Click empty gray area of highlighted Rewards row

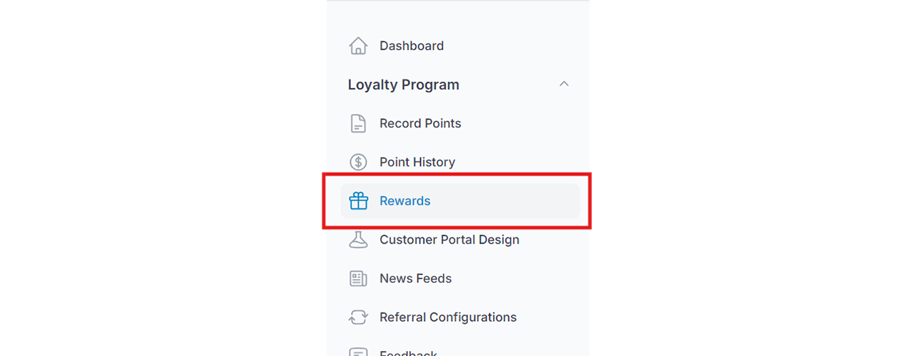(506, 201)
